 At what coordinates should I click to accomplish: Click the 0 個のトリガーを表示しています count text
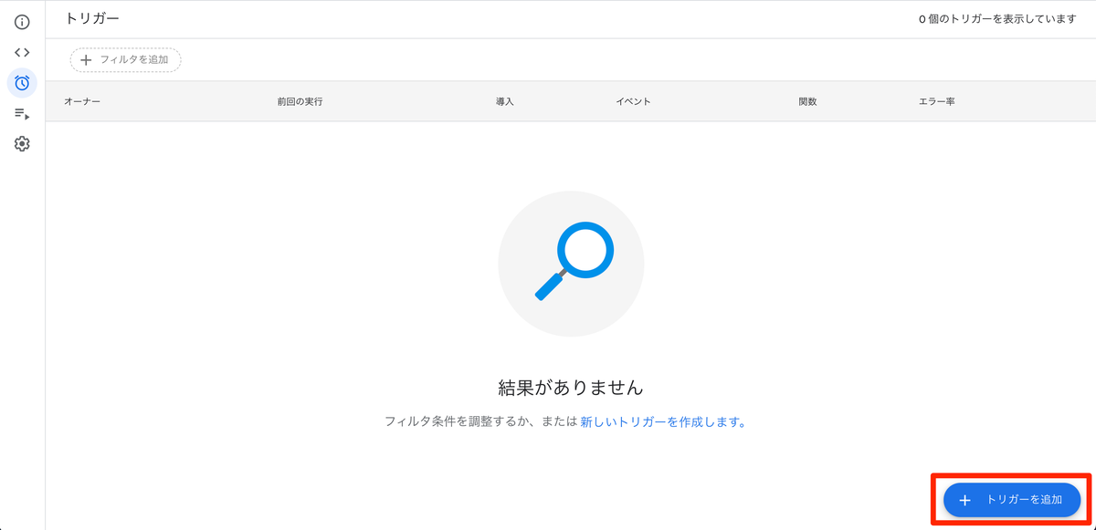[x=997, y=19]
